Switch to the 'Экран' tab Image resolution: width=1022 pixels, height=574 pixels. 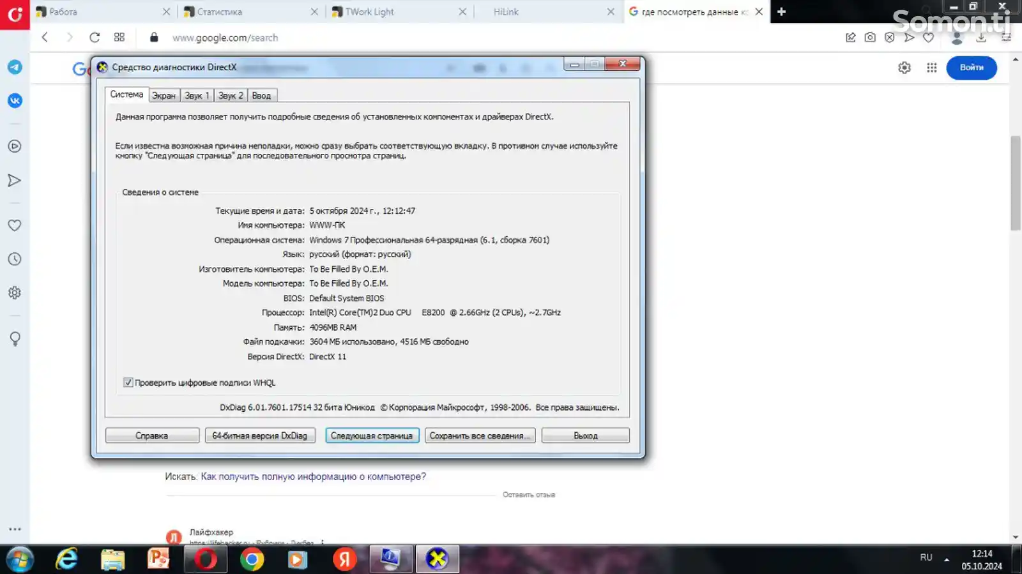click(164, 96)
